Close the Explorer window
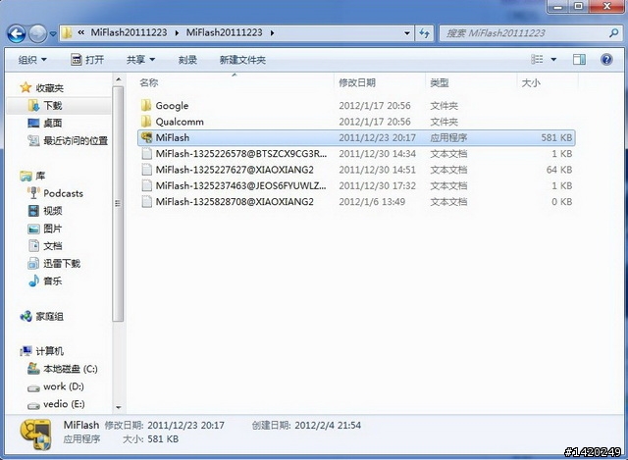The image size is (628, 460). 607,7
